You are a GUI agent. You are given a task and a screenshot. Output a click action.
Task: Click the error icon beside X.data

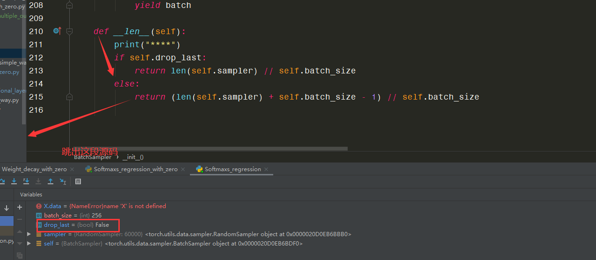[x=39, y=206]
